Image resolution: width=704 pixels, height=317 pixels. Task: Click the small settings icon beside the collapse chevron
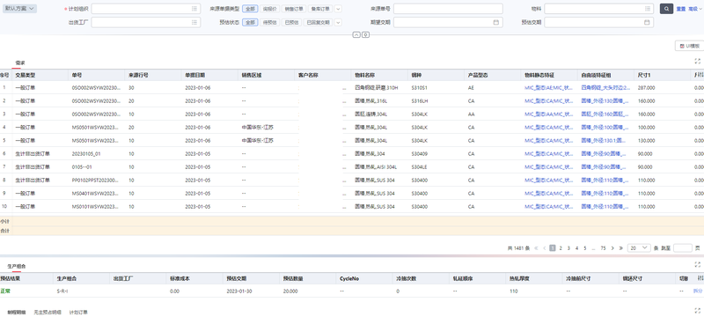366,34
